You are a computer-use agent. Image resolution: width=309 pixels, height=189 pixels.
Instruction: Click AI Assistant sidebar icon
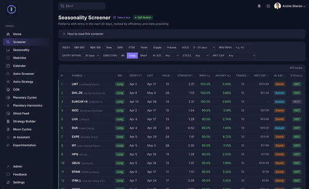point(8,137)
